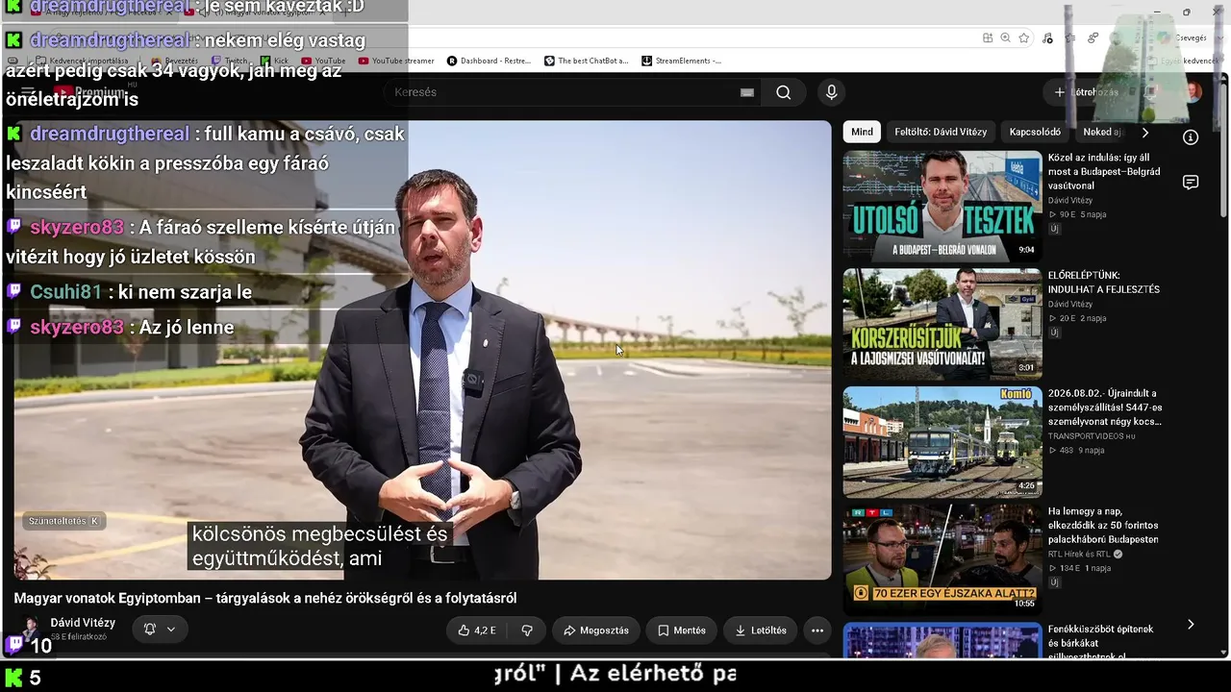Open the TRANSPORTVIDEOS HU channel name

1092,436
